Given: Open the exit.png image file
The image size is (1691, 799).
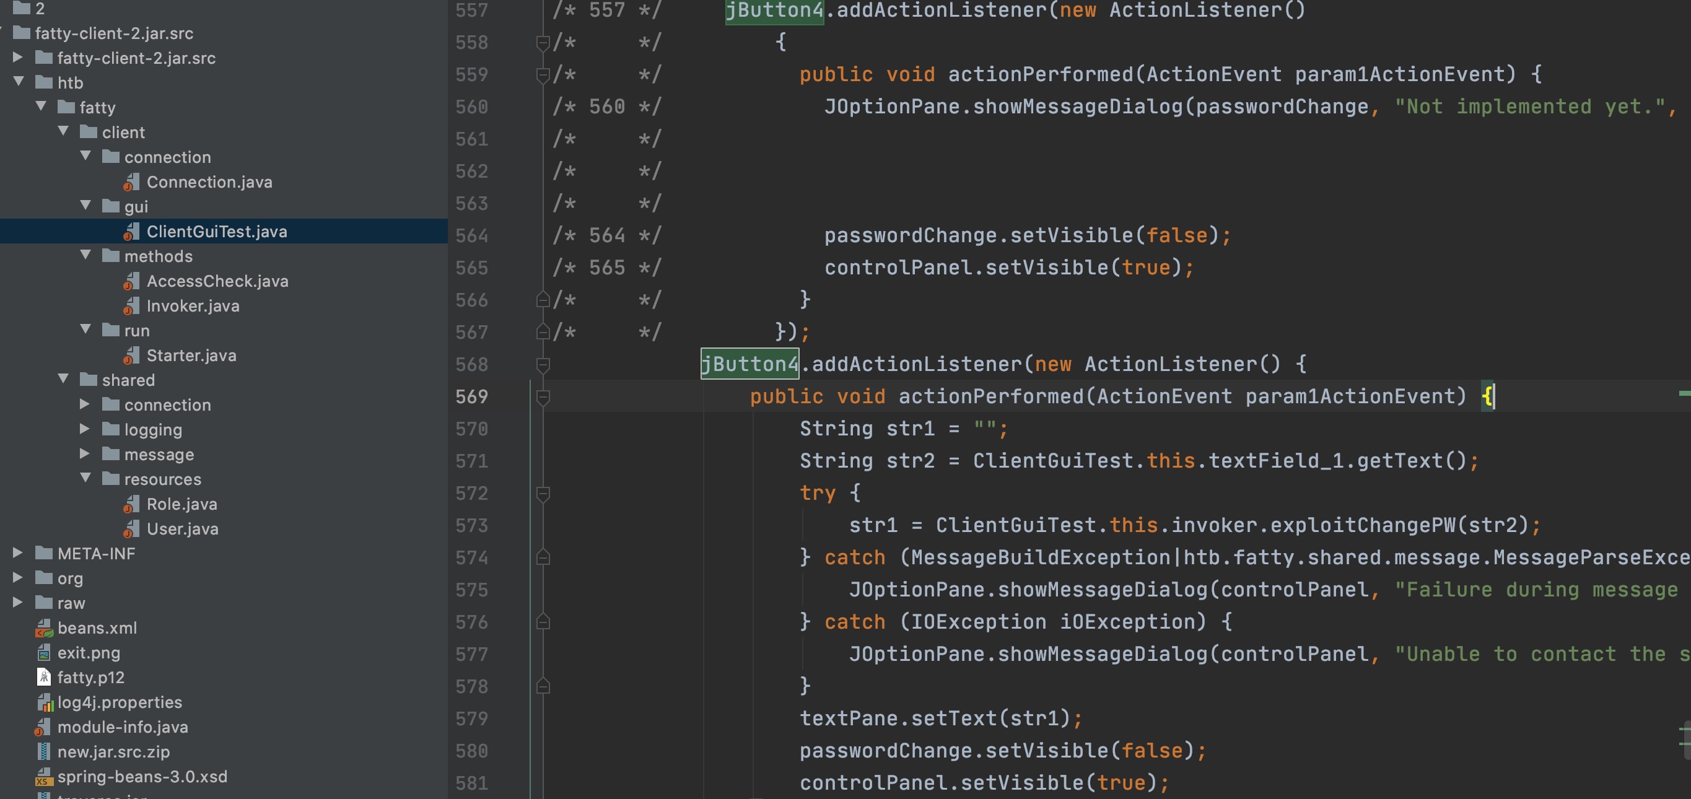Looking at the screenshot, I should [88, 653].
